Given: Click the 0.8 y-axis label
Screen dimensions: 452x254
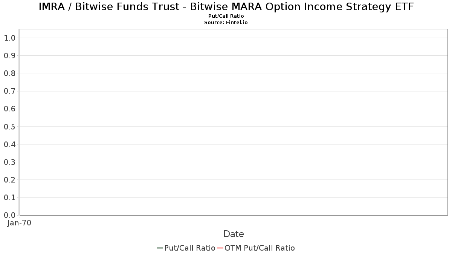Looking at the screenshot, I should click(9, 73).
